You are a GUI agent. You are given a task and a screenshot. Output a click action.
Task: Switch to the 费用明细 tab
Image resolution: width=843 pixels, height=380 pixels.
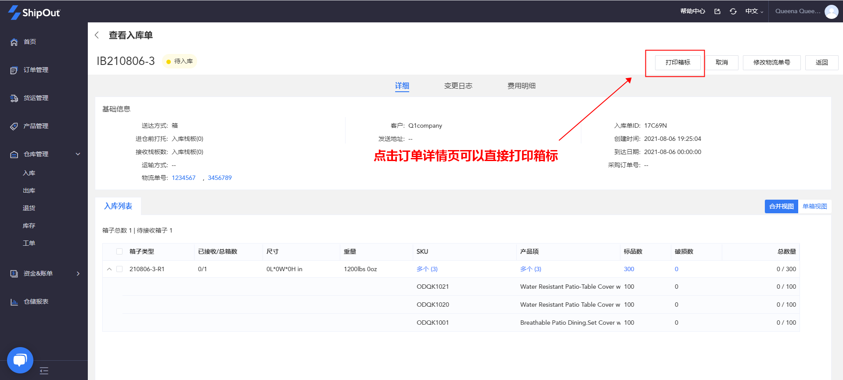point(522,86)
